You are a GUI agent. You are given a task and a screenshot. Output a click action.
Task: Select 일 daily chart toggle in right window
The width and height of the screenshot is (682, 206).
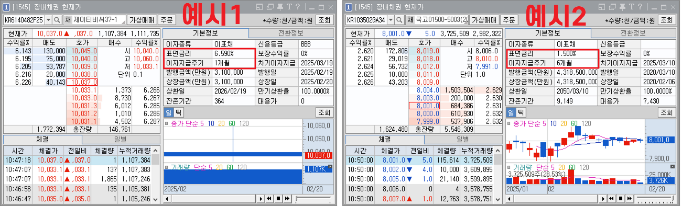point(511,112)
